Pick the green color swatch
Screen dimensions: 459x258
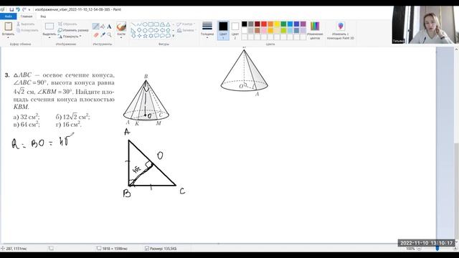(283, 24)
